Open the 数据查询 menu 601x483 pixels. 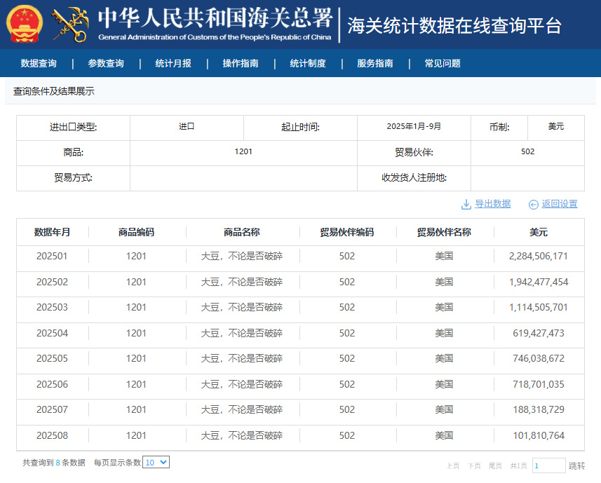coord(39,63)
